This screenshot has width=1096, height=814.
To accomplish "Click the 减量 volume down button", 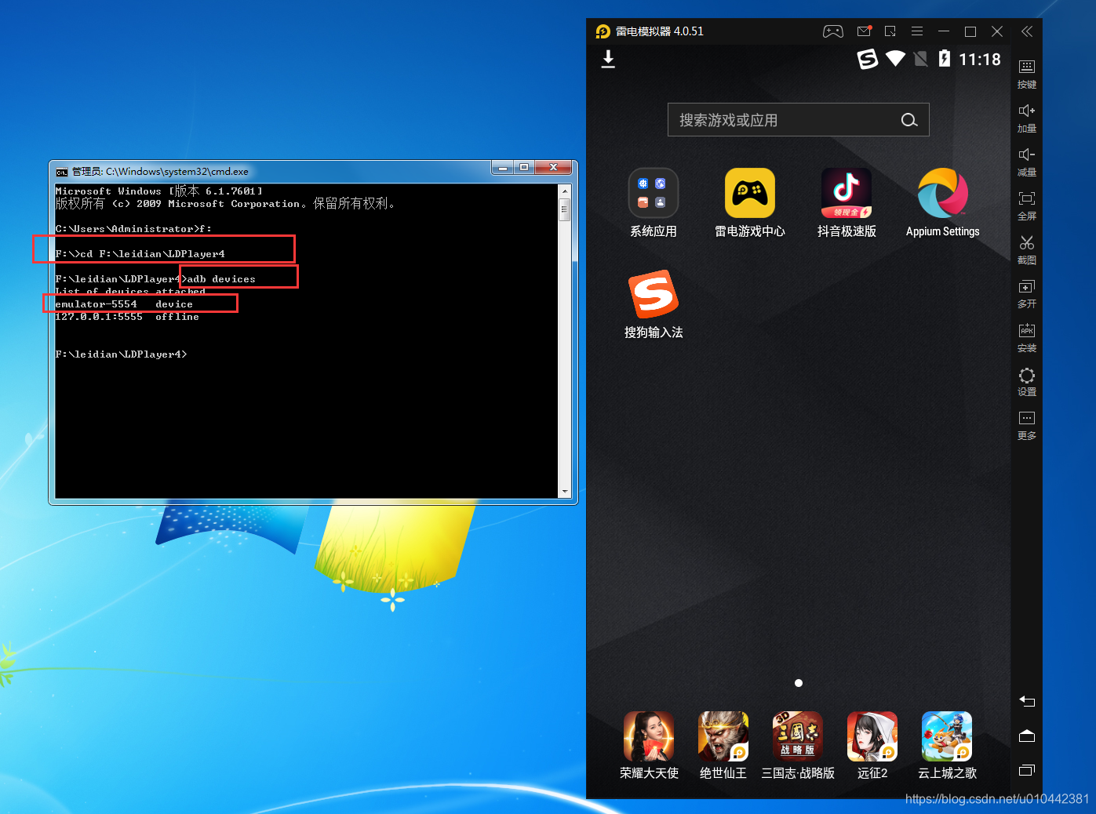I will tap(1027, 162).
